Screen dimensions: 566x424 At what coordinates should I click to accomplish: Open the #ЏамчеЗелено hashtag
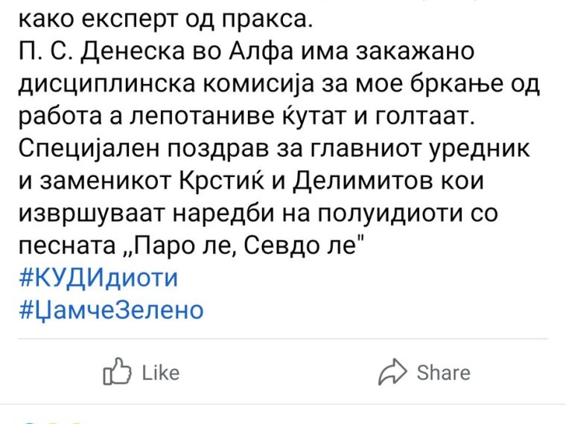(x=111, y=310)
